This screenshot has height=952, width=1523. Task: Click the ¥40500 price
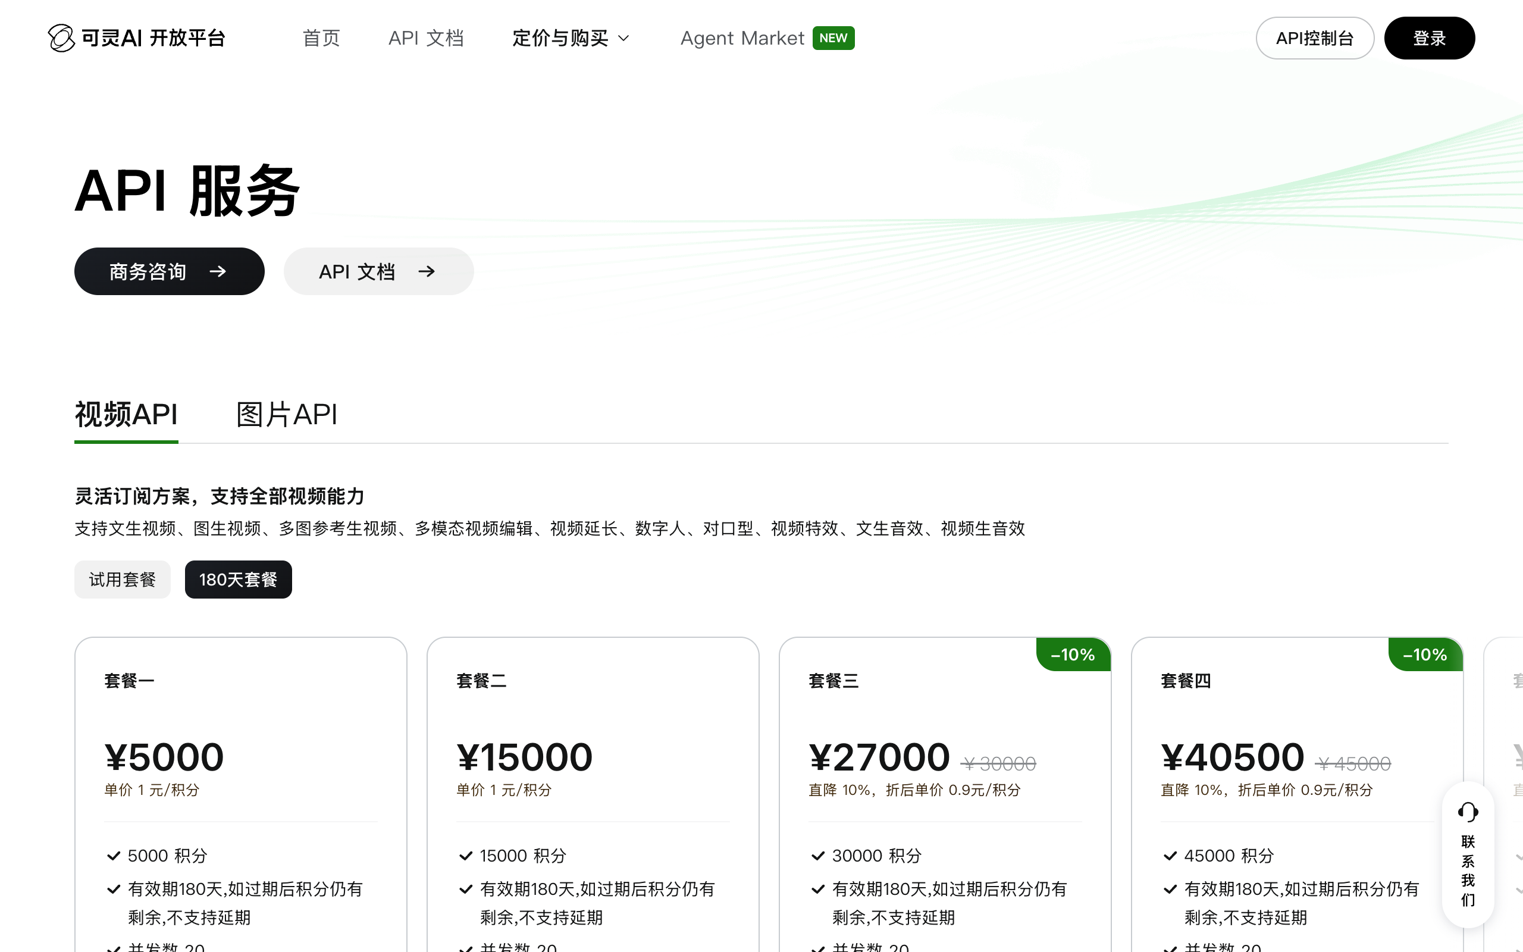pos(1232,757)
